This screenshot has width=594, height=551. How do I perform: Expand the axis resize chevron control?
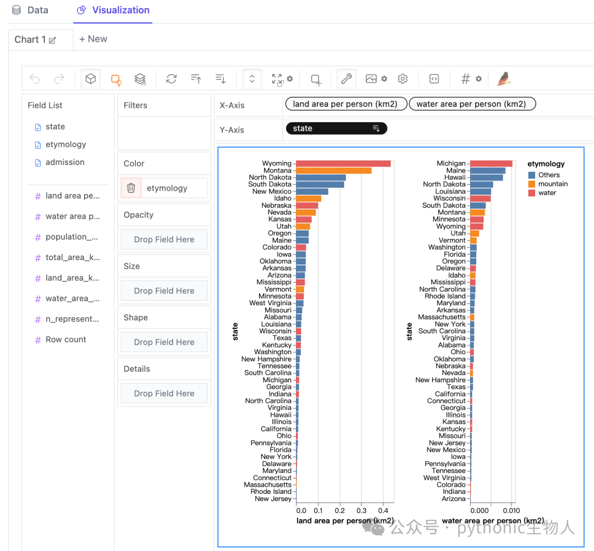(x=252, y=79)
